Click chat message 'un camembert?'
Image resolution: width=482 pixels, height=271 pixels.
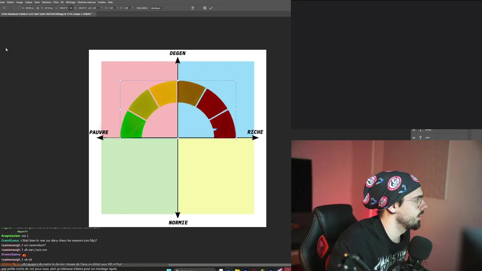coord(35,245)
